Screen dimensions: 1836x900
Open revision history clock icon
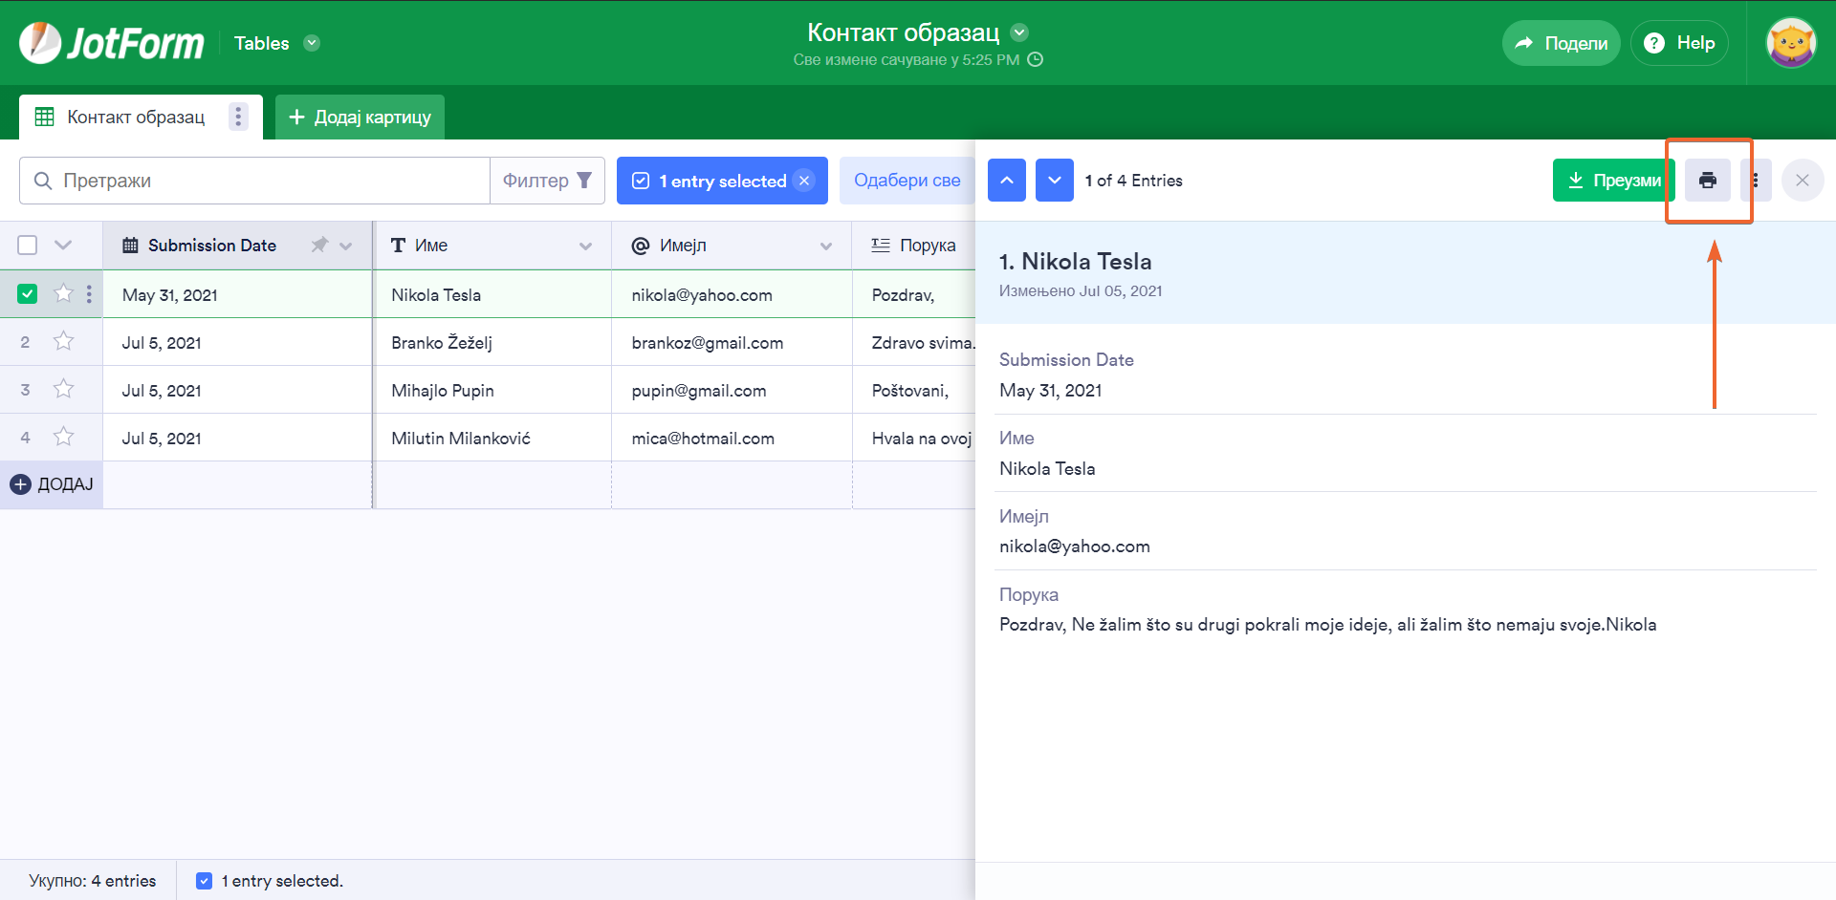[x=1035, y=59]
